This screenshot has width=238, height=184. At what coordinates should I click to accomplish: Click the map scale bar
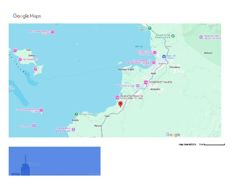[214, 145]
